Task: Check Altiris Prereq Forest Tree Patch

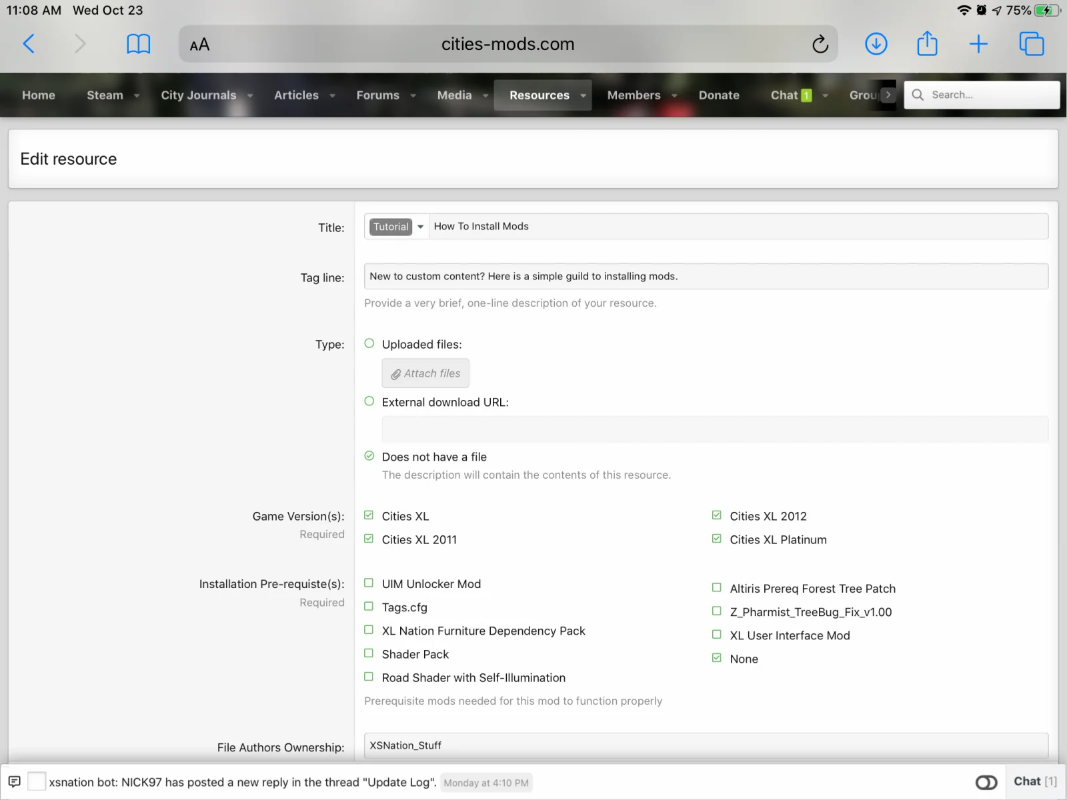Action: tap(717, 588)
